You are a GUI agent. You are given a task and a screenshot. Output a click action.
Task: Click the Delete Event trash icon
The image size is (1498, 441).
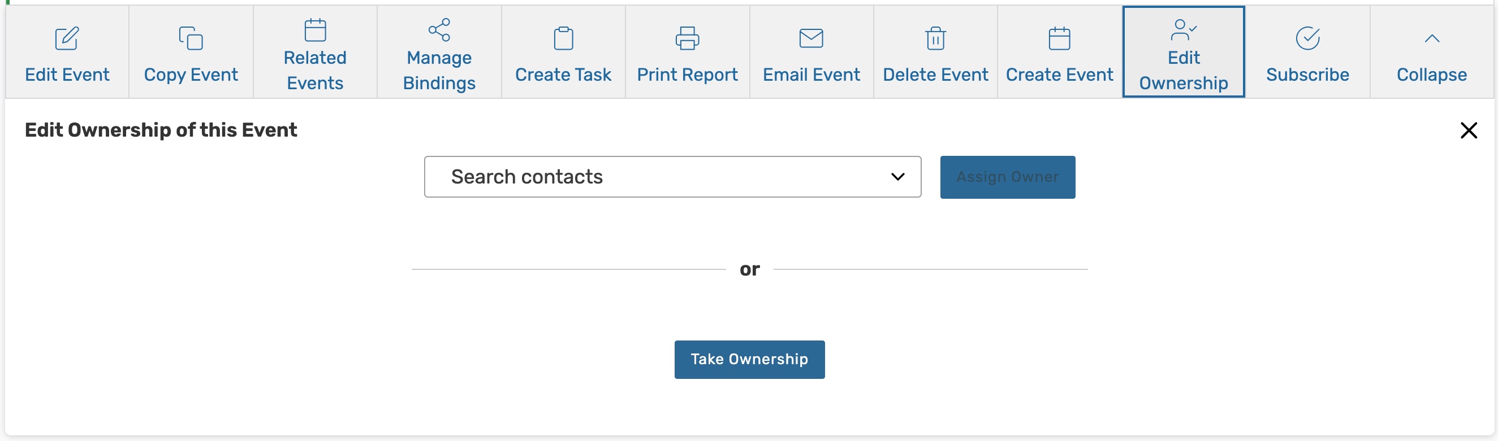[x=935, y=38]
